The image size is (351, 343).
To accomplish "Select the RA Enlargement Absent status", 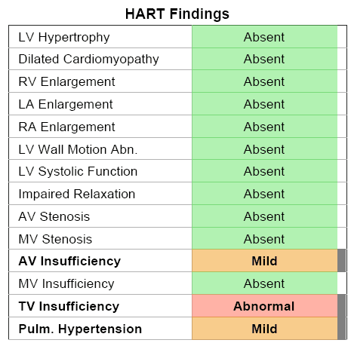I will (x=264, y=127).
